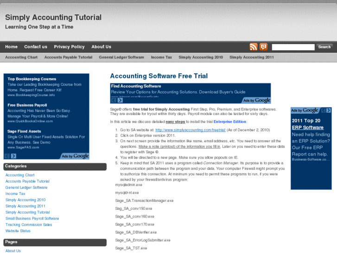Open Simply Accounting Tutorial category

tap(27, 212)
